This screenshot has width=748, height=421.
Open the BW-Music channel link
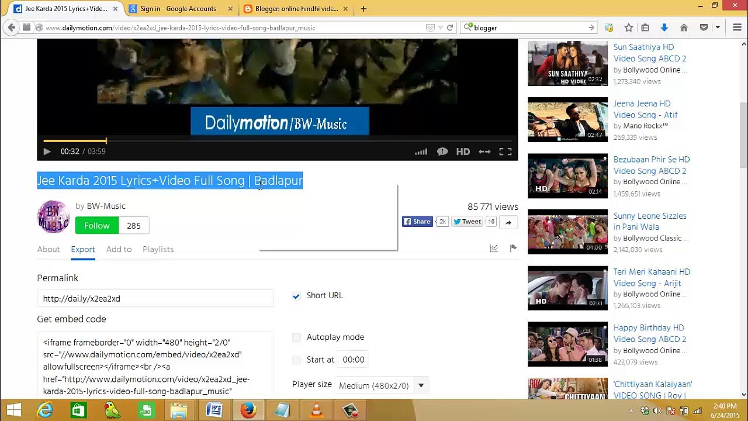point(106,206)
